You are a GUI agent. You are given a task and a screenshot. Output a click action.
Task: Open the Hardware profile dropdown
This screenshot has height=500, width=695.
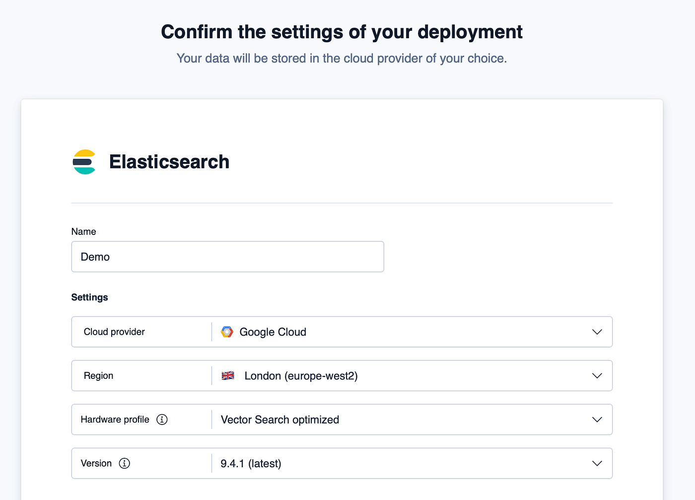(x=342, y=420)
